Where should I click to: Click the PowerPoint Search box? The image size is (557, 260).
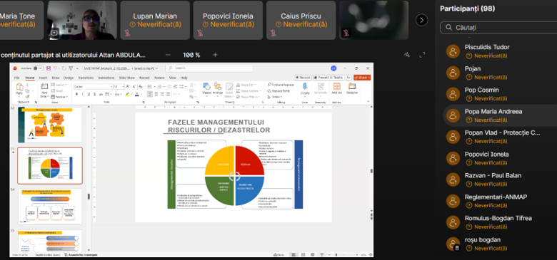[x=209, y=68]
